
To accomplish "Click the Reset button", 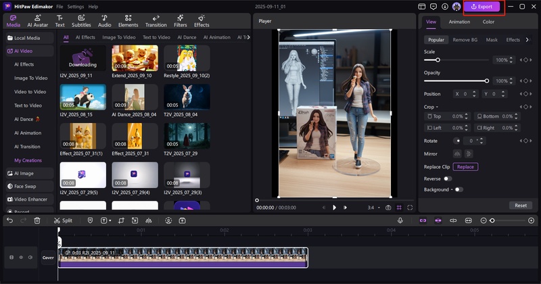I will pos(521,206).
